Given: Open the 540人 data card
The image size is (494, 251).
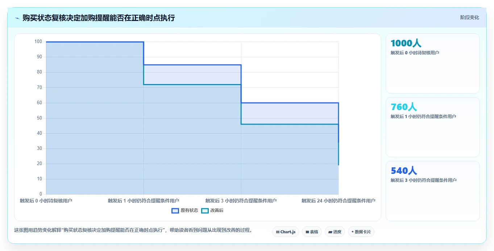Looking at the screenshot, I should [433, 191].
